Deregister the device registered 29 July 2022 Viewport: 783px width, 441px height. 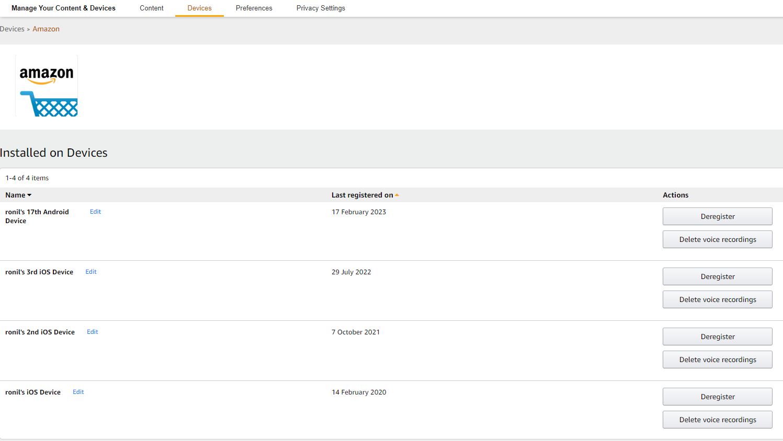coord(717,276)
